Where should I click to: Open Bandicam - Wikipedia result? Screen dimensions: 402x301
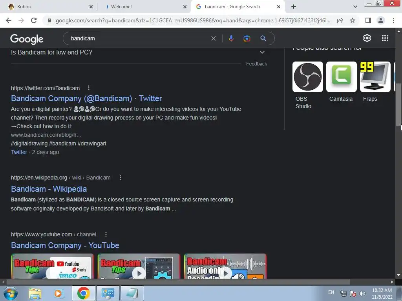49,189
